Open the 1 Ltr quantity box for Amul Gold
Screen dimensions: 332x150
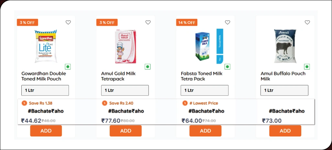[x=125, y=90]
